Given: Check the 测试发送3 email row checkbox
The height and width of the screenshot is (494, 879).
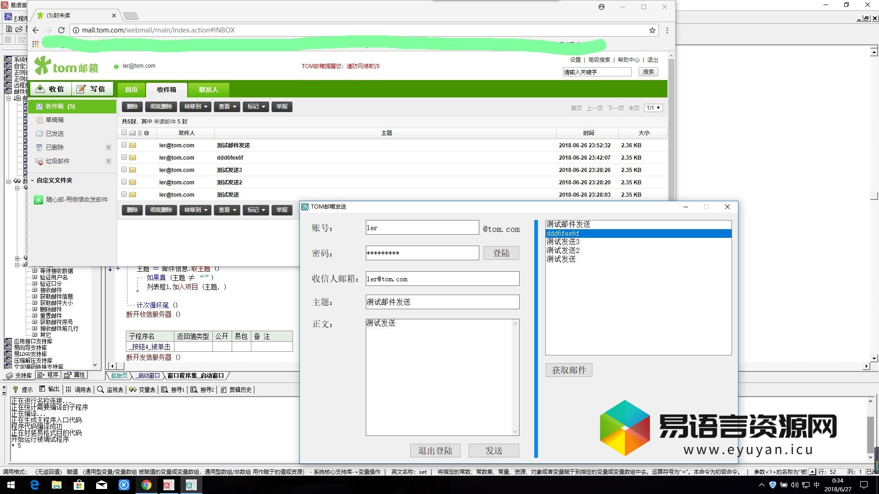Looking at the screenshot, I should tap(124, 170).
